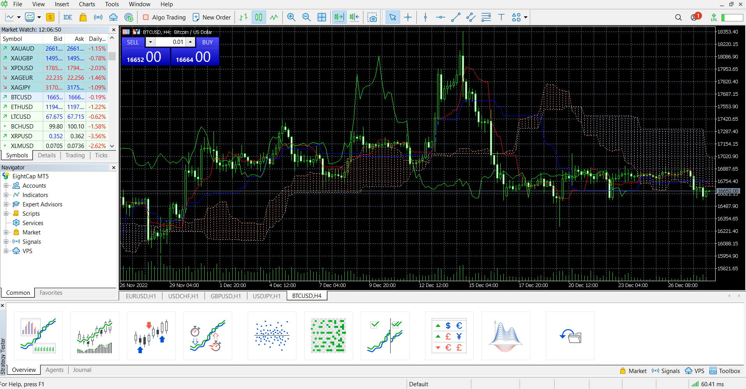This screenshot has height=389, width=746.
Task: Open the search magnifier
Action: (678, 17)
